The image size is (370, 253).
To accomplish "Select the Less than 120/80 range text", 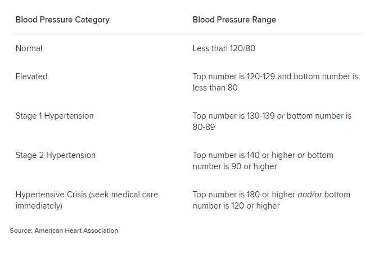I will (x=224, y=48).
